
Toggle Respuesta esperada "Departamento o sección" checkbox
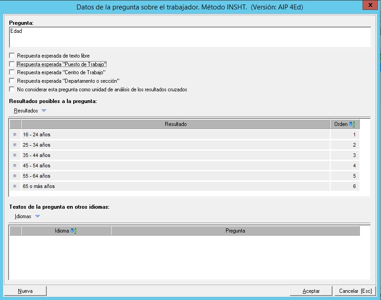click(12, 81)
